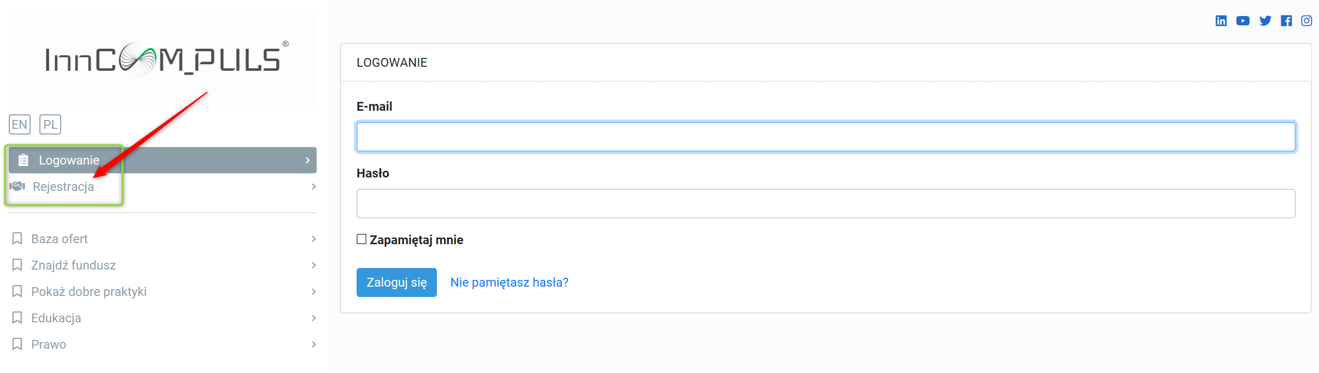Expand the Znajdź fundusz chevron
The height and width of the screenshot is (373, 1319).
pos(314,265)
